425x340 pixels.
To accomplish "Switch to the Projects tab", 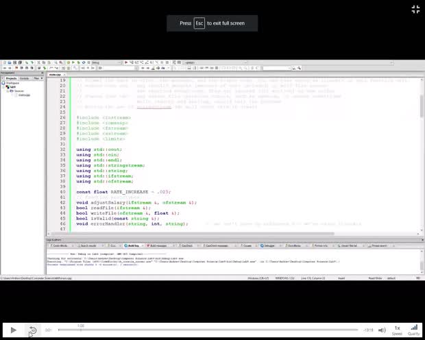I will [11, 78].
